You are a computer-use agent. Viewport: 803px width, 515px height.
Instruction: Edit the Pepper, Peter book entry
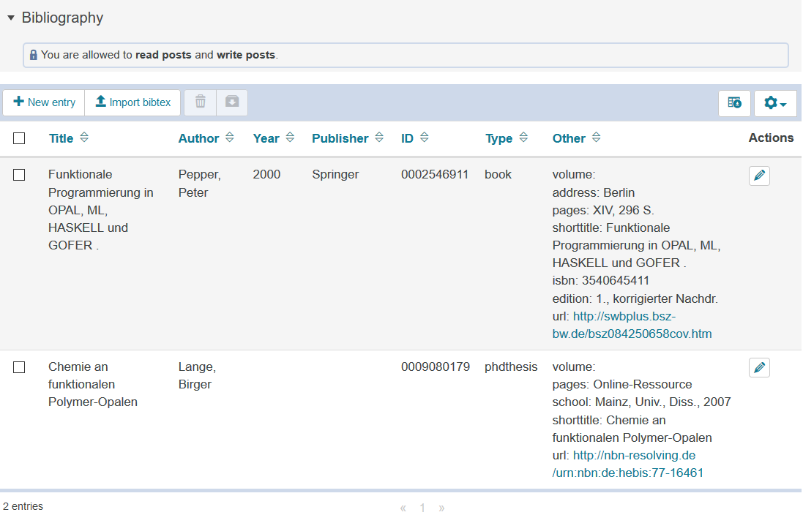(759, 176)
